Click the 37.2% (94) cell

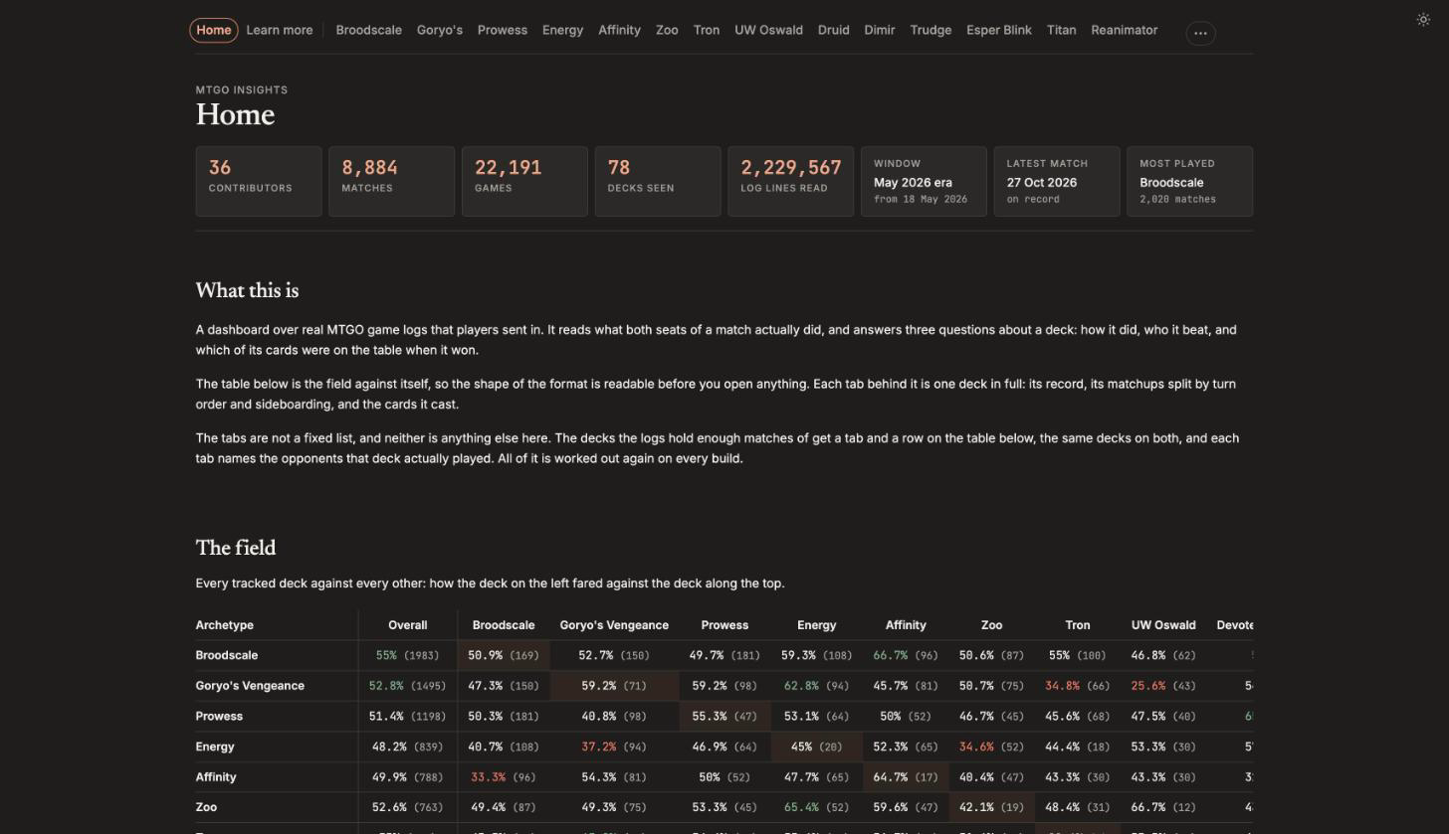tap(614, 747)
